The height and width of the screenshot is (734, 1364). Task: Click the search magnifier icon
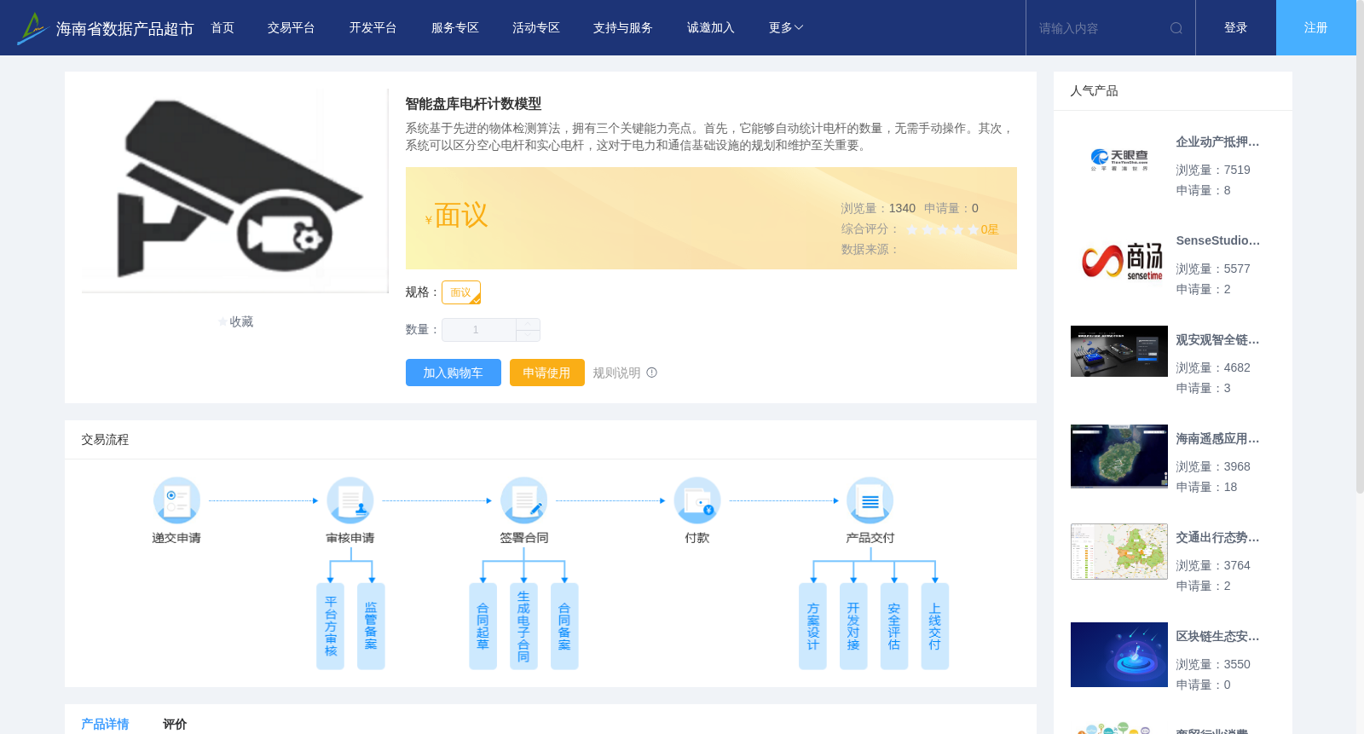(1176, 28)
